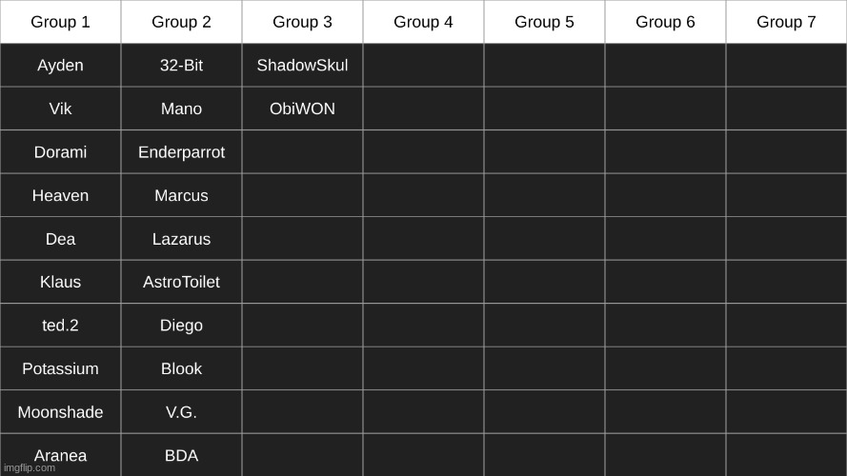Click the Group 1 column header

pyautogui.click(x=60, y=22)
